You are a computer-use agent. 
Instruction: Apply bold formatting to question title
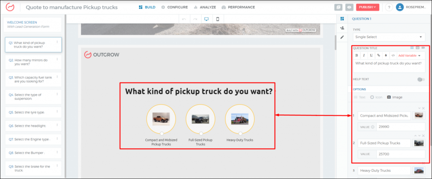click(357, 55)
